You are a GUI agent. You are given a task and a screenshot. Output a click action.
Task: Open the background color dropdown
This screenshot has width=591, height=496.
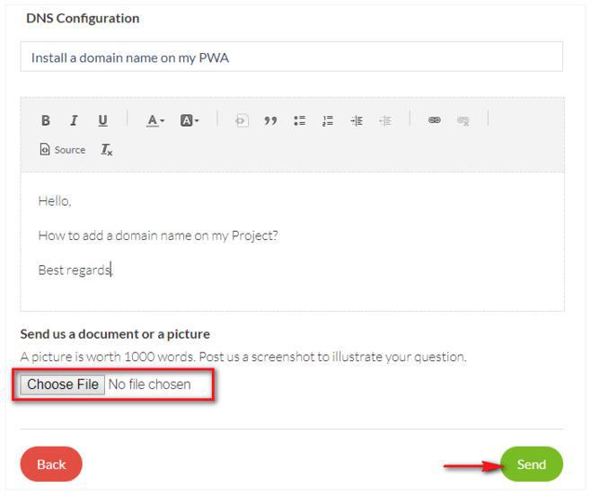coord(189,120)
